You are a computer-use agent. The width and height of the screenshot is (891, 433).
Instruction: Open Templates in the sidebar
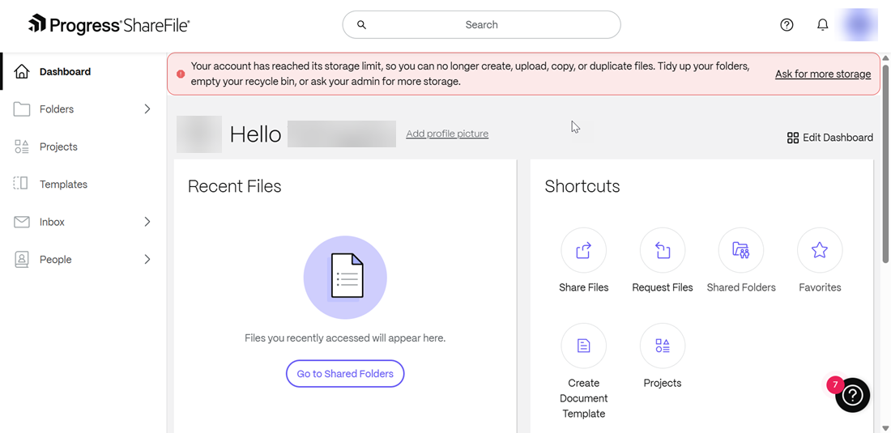click(x=63, y=185)
